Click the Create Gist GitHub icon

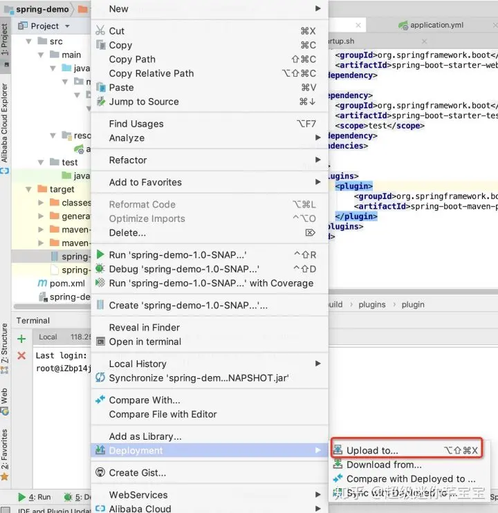pyautogui.click(x=100, y=472)
